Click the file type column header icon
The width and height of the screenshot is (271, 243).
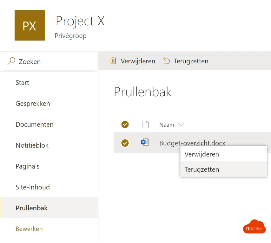(146, 125)
